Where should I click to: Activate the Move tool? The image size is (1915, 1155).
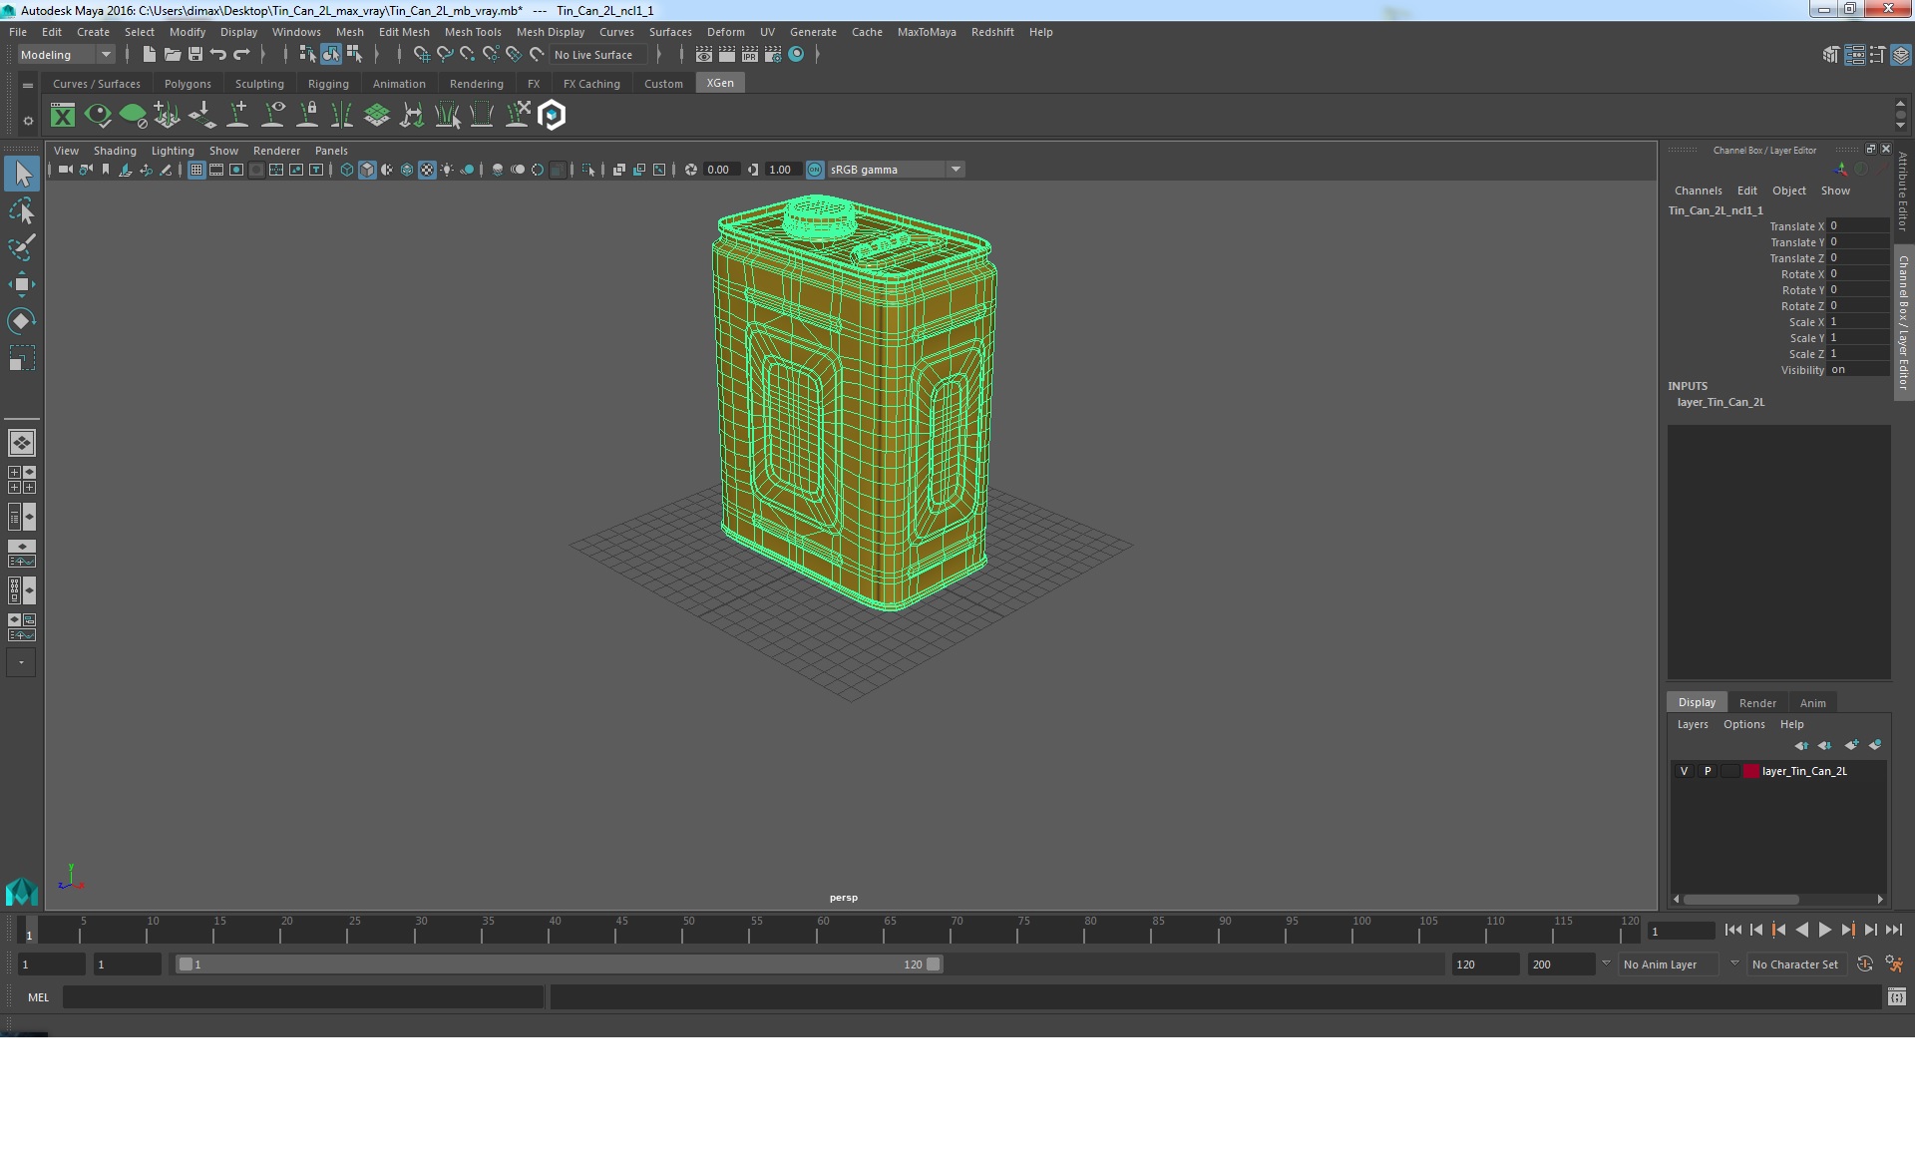point(22,284)
